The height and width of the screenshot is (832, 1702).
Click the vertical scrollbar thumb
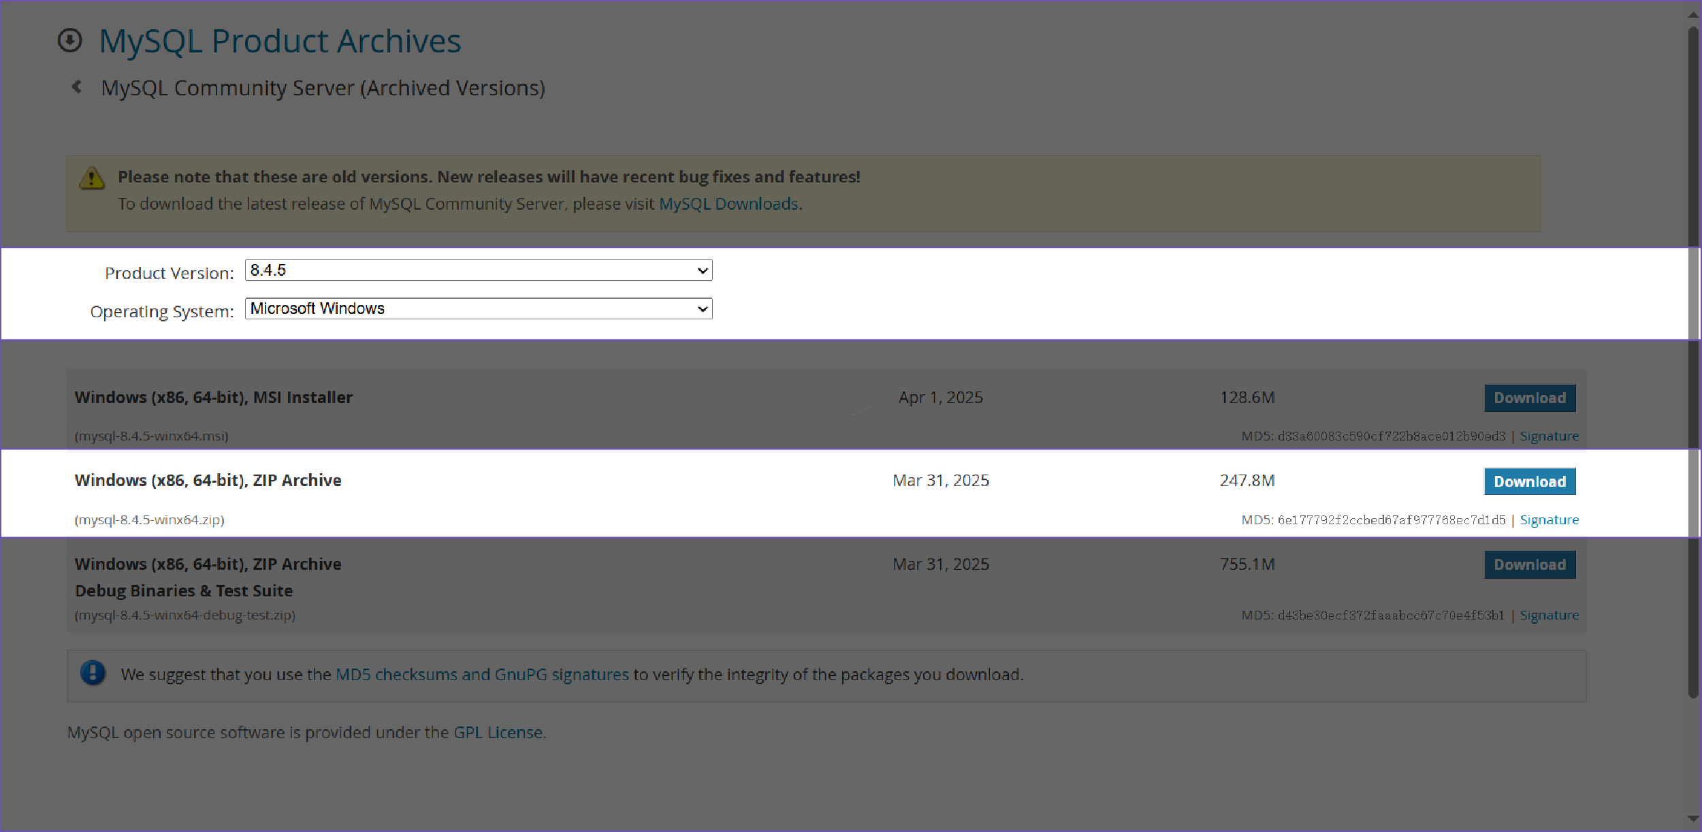[1693, 361]
